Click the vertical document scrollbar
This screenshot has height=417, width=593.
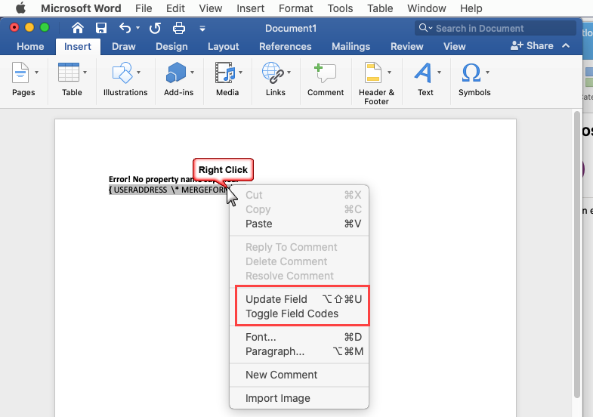pos(576,254)
